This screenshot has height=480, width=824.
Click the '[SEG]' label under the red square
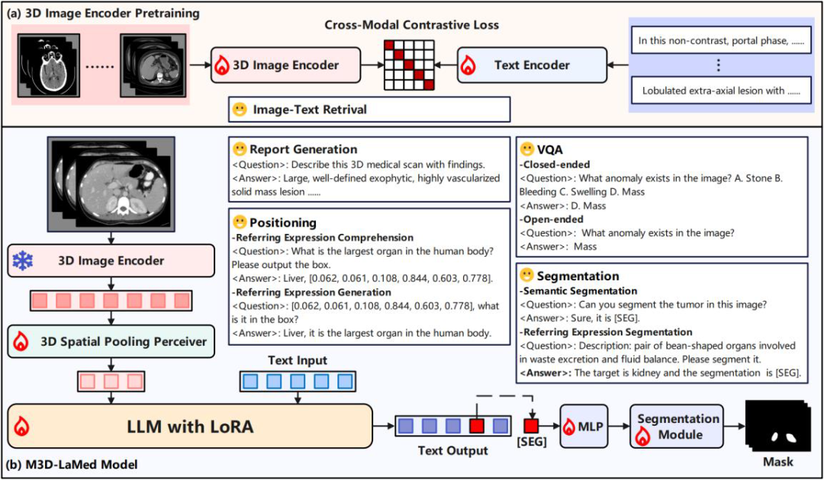click(532, 442)
